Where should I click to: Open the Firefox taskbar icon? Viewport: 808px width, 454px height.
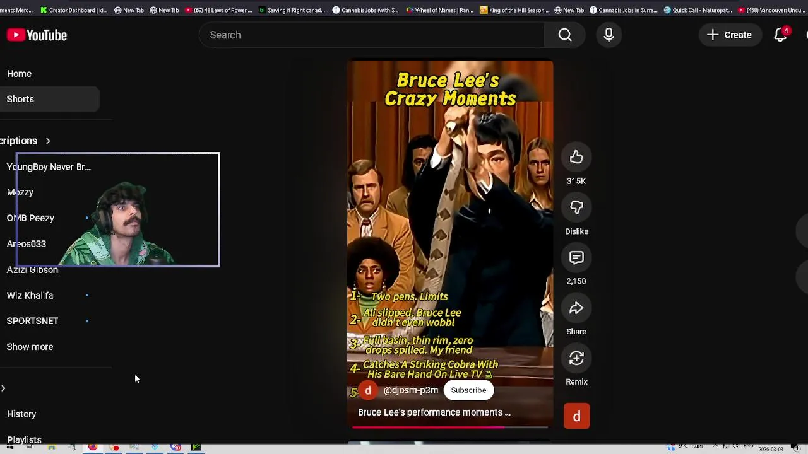[x=93, y=448]
